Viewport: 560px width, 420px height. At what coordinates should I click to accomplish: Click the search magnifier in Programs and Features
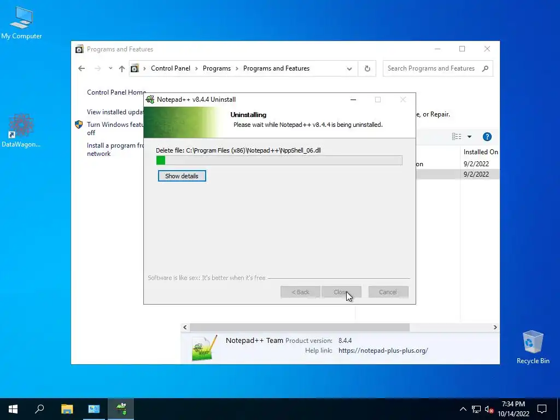(485, 68)
